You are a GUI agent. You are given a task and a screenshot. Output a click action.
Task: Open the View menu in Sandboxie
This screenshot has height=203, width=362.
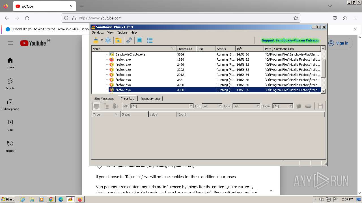[x=110, y=32]
